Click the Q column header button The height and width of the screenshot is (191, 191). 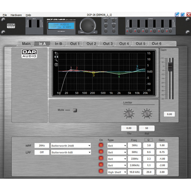tap(149, 140)
